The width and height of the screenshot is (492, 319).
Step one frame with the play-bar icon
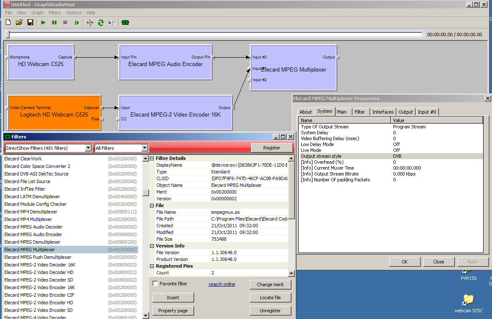point(77,23)
